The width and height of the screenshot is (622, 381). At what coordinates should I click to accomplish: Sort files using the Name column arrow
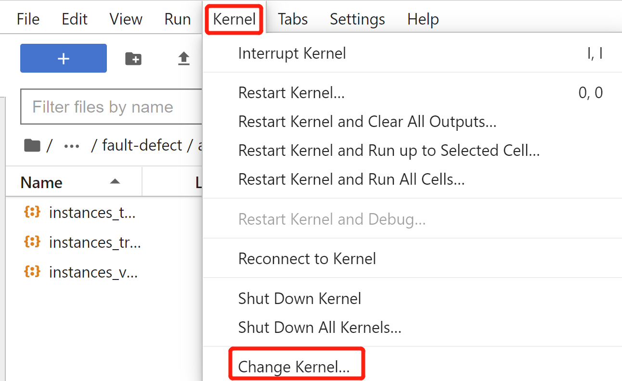coord(115,182)
